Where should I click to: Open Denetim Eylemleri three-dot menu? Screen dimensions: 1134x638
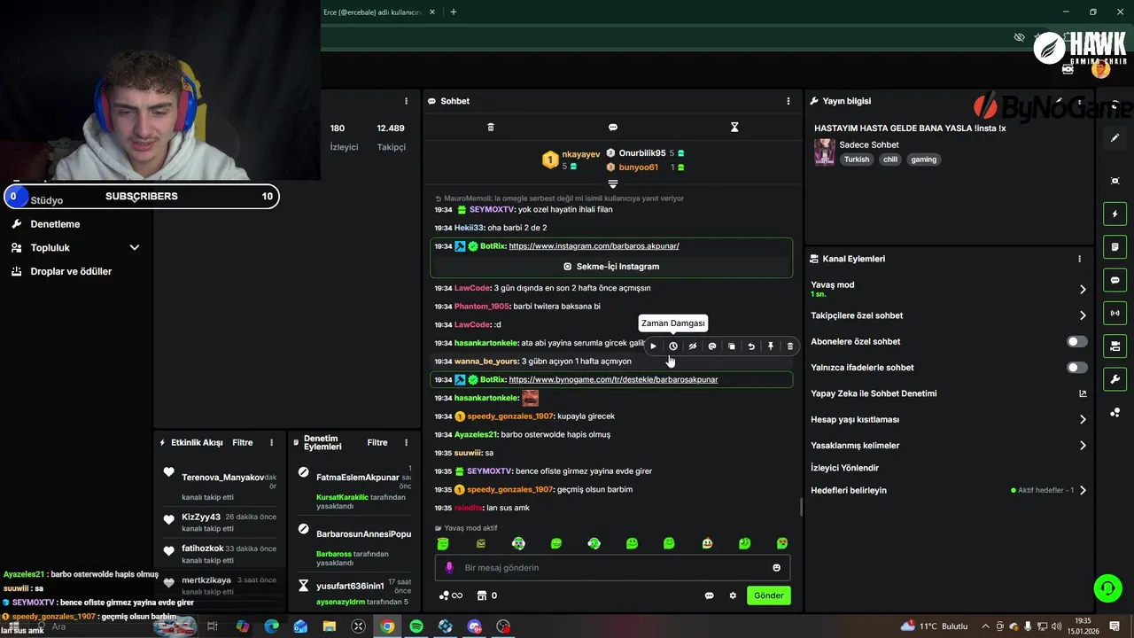[407, 442]
